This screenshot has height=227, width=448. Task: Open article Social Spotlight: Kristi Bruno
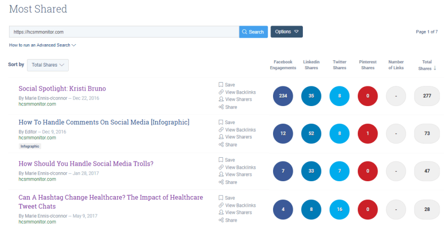click(x=62, y=88)
